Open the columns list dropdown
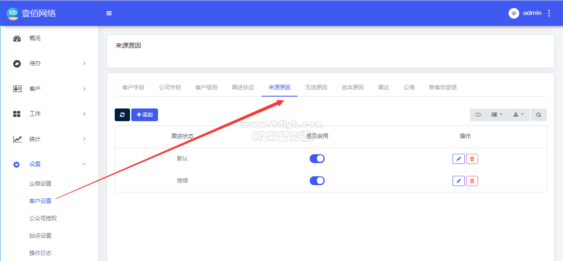The height and width of the screenshot is (261, 563). (497, 115)
